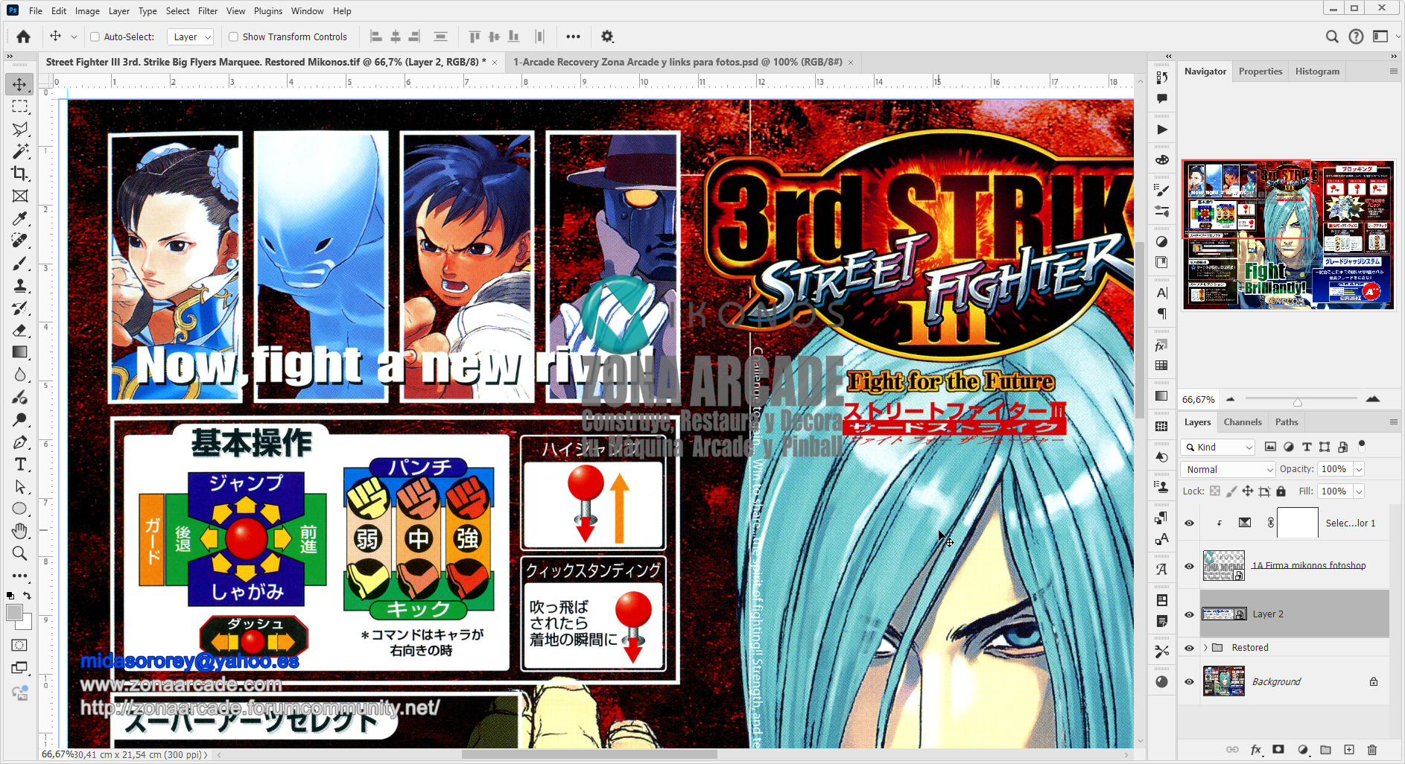1405x764 pixels.
Task: Select the Eyedropper tool
Action: (20, 218)
